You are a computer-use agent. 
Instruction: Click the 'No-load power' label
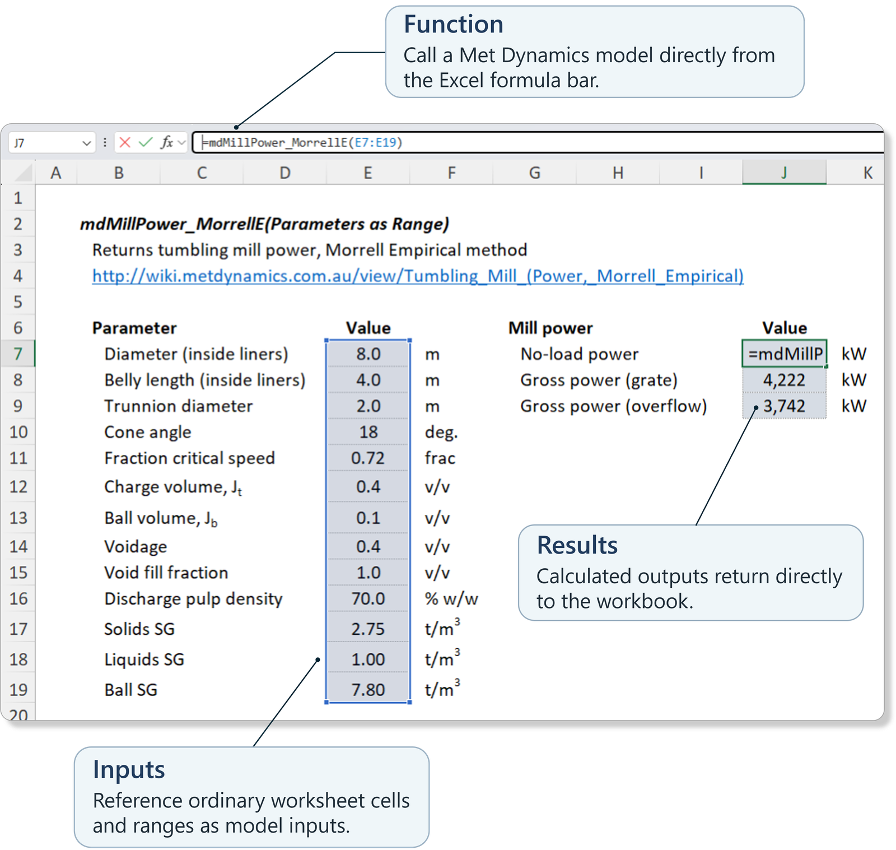click(x=579, y=354)
